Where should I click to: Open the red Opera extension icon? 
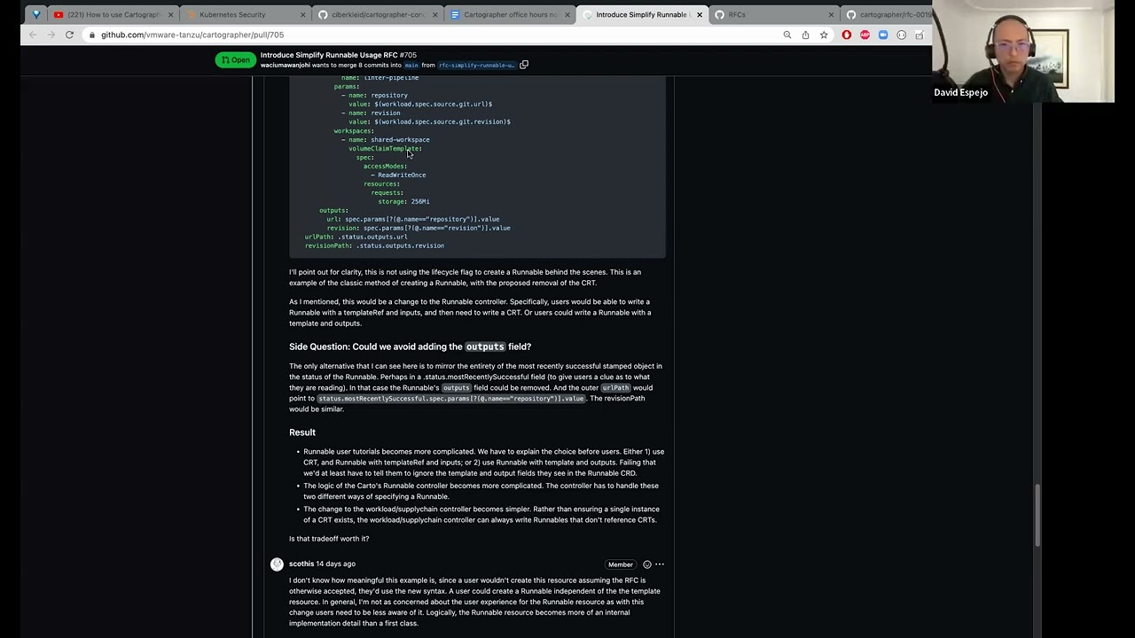pyautogui.click(x=847, y=35)
